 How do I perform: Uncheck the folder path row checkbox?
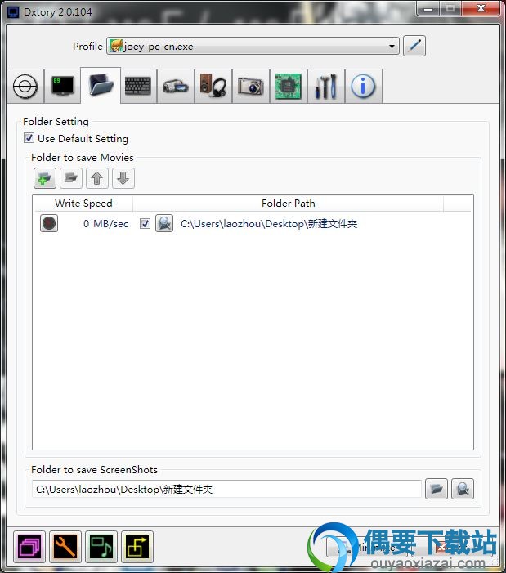145,223
